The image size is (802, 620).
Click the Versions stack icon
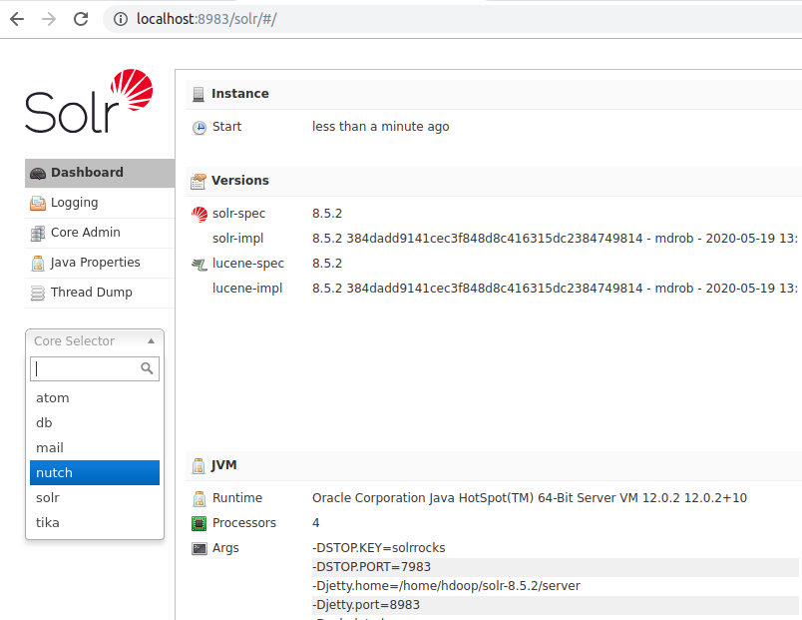199,180
